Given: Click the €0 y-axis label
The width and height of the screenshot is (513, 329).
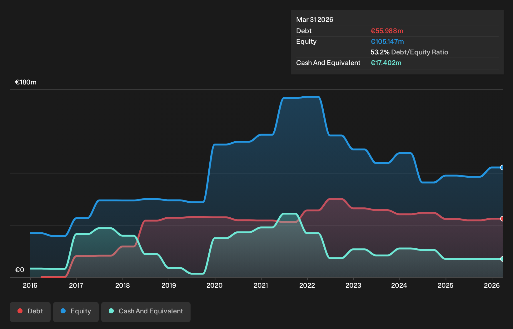Looking at the screenshot, I should 20,270.
